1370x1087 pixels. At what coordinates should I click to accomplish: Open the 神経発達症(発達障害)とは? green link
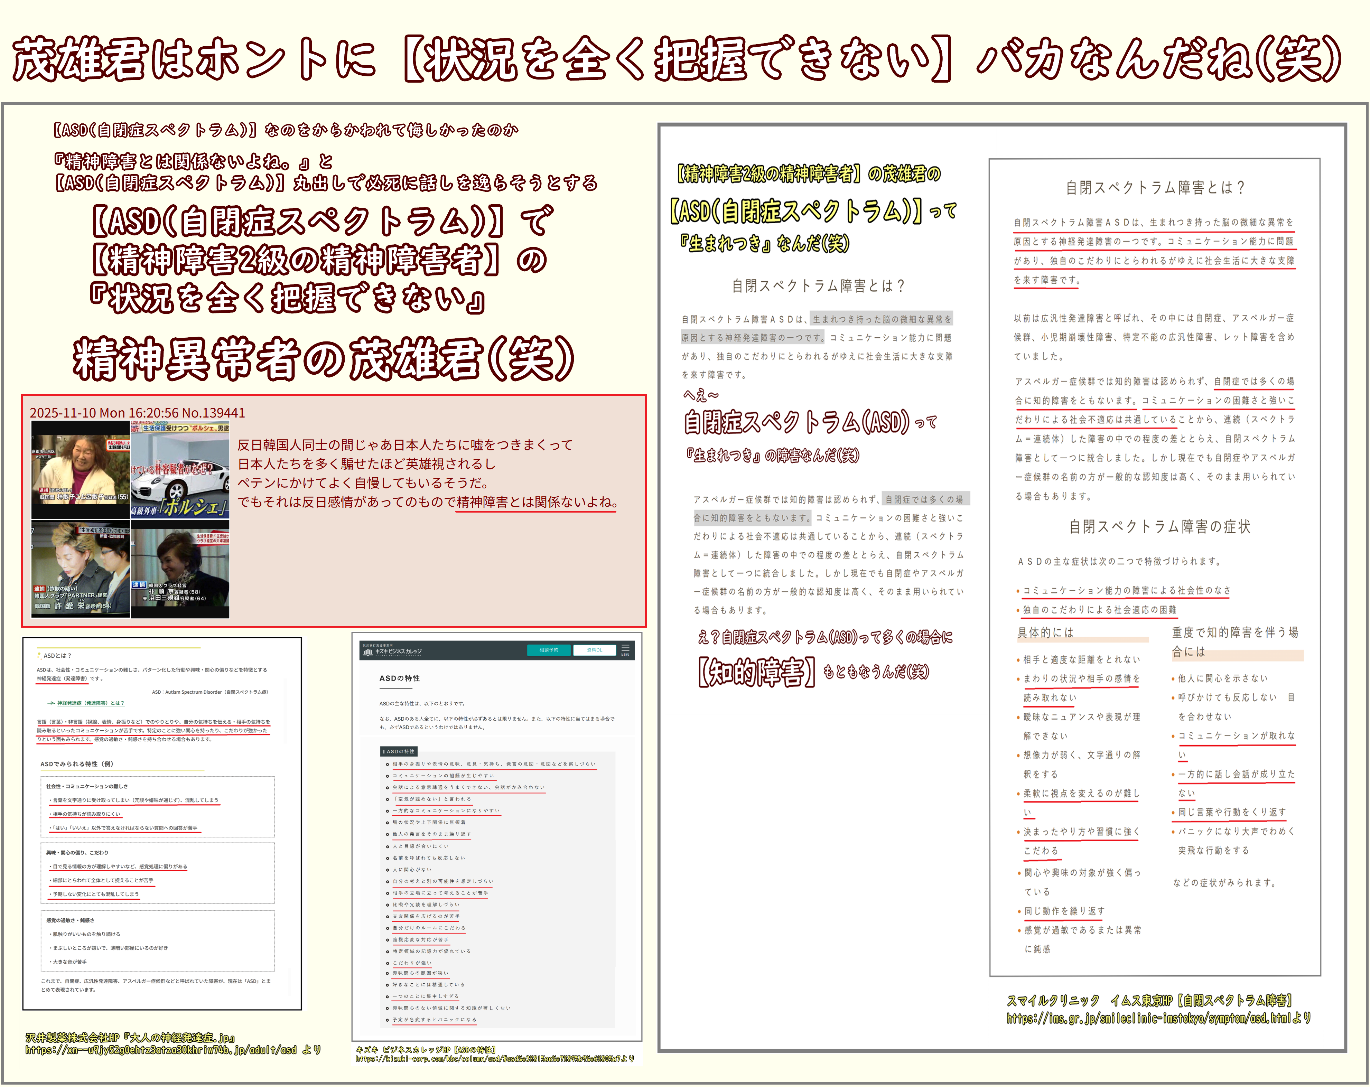[x=90, y=703]
